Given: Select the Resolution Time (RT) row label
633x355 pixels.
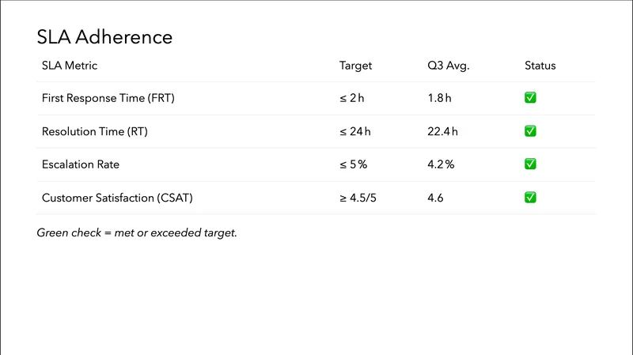Looking at the screenshot, I should click(x=95, y=131).
